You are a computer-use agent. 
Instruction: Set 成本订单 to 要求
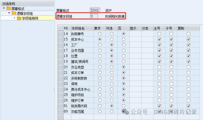tap(100, 73)
